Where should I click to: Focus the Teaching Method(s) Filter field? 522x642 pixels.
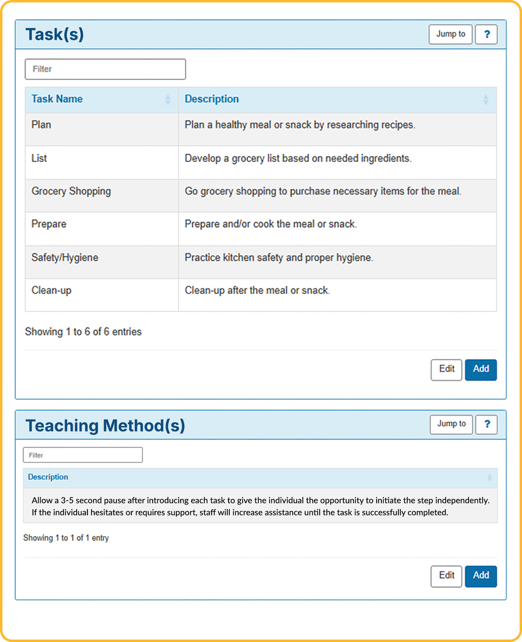[83, 455]
